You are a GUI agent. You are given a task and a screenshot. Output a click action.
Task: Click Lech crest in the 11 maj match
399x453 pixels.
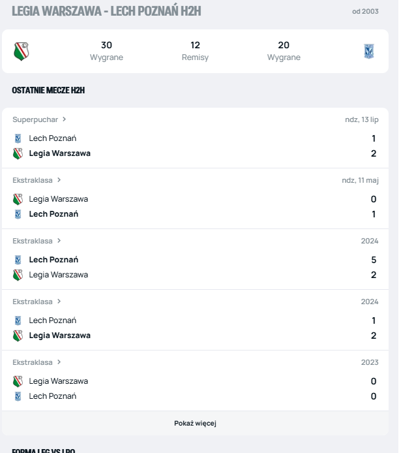18,214
